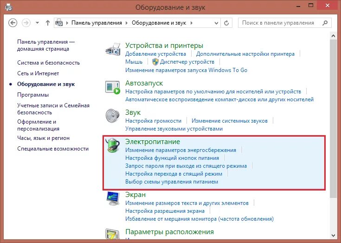Select Программы in sidebar
This screenshot has width=341, height=243.
(33, 95)
